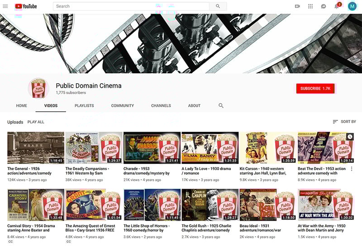Click title Carnival Story - 1954 Drama
The width and height of the screenshot is (362, 247).
31,228
